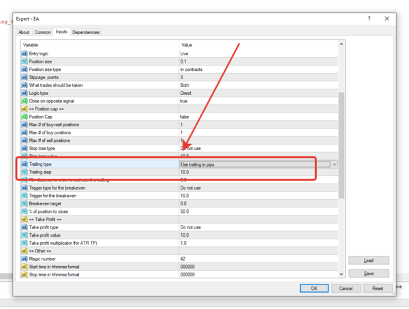Click the Reset button
409x309 pixels.
click(x=378, y=289)
